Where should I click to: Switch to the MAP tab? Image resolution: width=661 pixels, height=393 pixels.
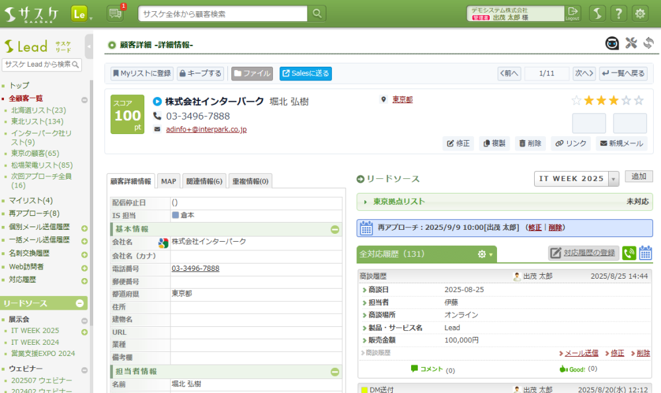pos(169,181)
